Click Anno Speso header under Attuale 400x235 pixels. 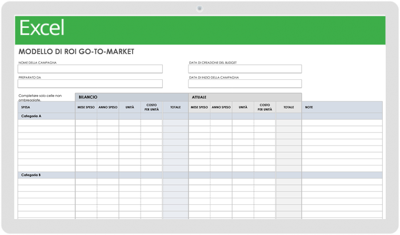[221, 107]
